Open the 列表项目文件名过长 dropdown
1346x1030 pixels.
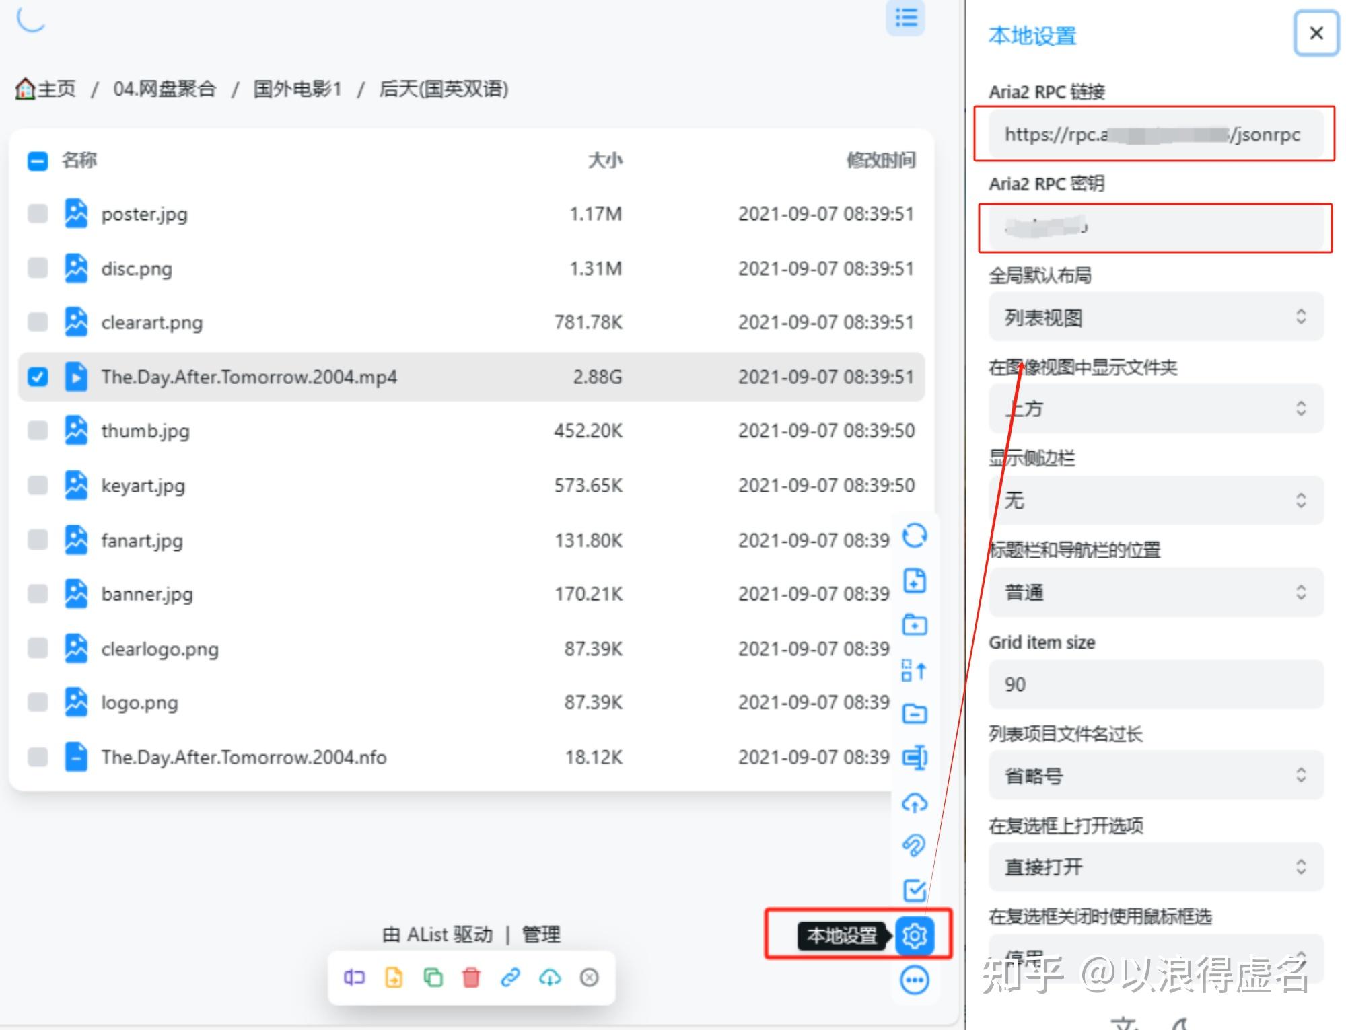[x=1154, y=775]
